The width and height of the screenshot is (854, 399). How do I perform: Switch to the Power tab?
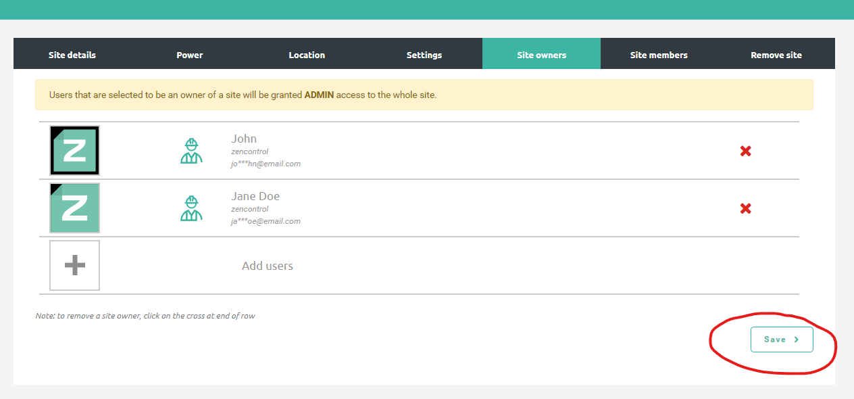click(x=190, y=55)
